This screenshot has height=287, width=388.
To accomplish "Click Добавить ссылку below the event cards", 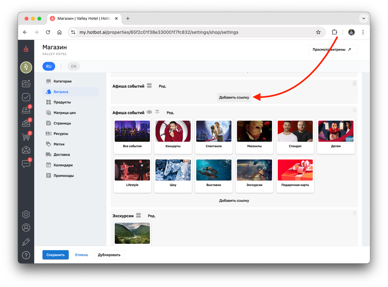I will pos(234,200).
